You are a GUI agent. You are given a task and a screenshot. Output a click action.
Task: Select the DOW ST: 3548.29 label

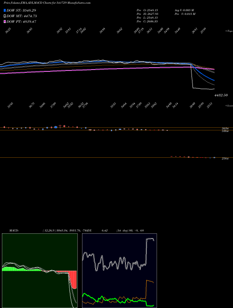tap(21, 10)
